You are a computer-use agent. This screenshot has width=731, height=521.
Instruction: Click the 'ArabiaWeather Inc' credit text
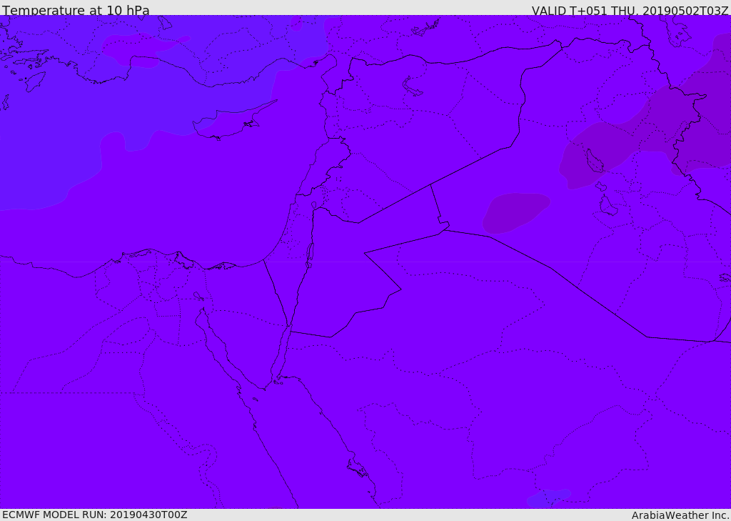pyautogui.click(x=680, y=515)
